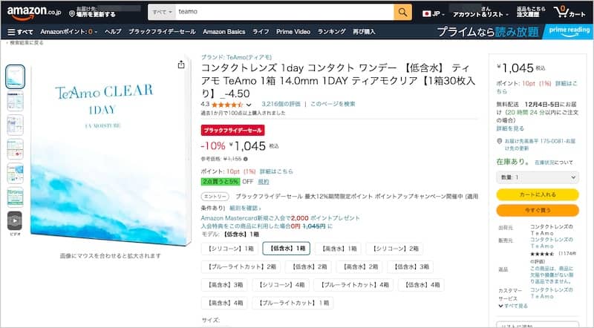Click the エントリー button
Viewport: 594px width, 328px height.
[215, 197]
